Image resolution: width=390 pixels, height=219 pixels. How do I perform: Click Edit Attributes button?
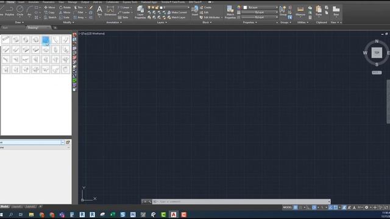(x=210, y=18)
